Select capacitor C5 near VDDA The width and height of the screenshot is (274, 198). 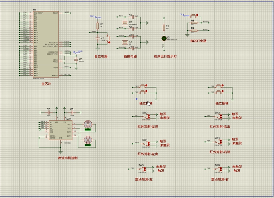pos(76,60)
